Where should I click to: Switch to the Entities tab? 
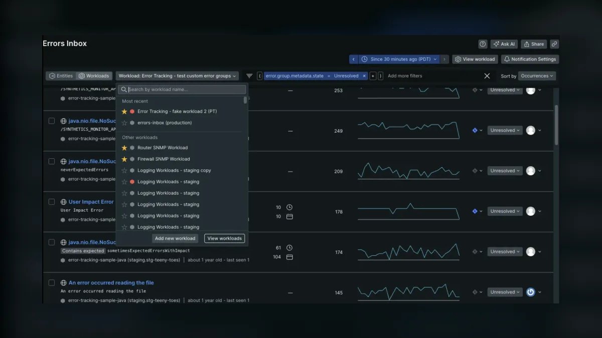click(x=61, y=76)
